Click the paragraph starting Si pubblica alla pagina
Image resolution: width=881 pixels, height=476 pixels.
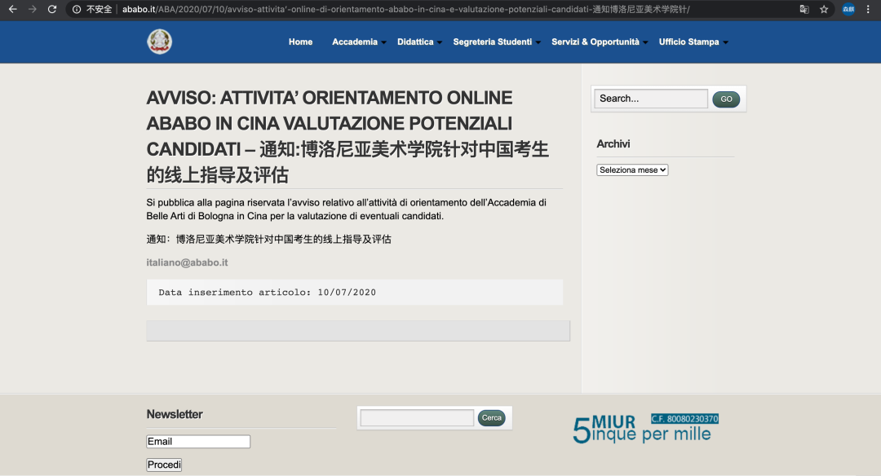346,209
